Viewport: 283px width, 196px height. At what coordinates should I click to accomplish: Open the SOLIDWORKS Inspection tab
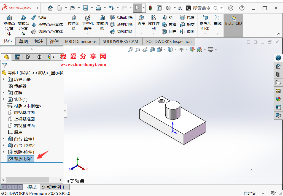pos(169,42)
